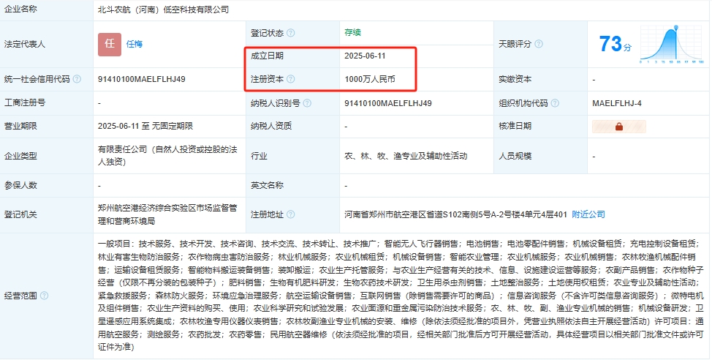Click help icon beside 登记状态
This screenshot has width=712, height=360.
[291, 33]
